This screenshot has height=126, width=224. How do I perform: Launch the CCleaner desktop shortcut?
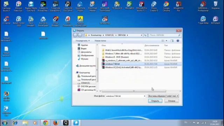click(6, 20)
